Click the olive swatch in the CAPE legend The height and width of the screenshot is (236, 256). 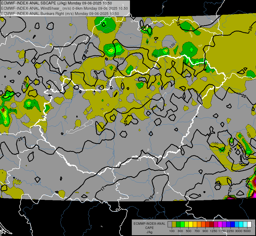pos(174,224)
